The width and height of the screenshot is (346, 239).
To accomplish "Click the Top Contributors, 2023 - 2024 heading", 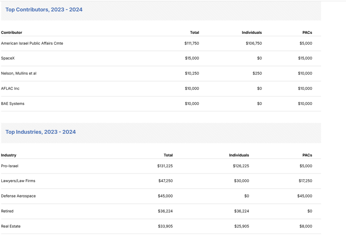I will [x=44, y=9].
